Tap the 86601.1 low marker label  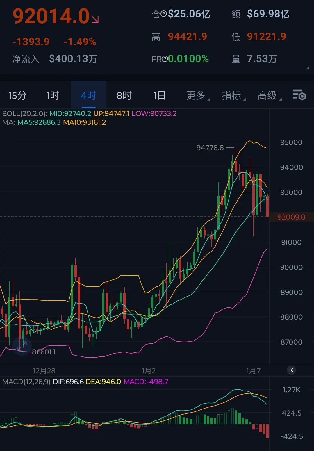pyautogui.click(x=44, y=352)
